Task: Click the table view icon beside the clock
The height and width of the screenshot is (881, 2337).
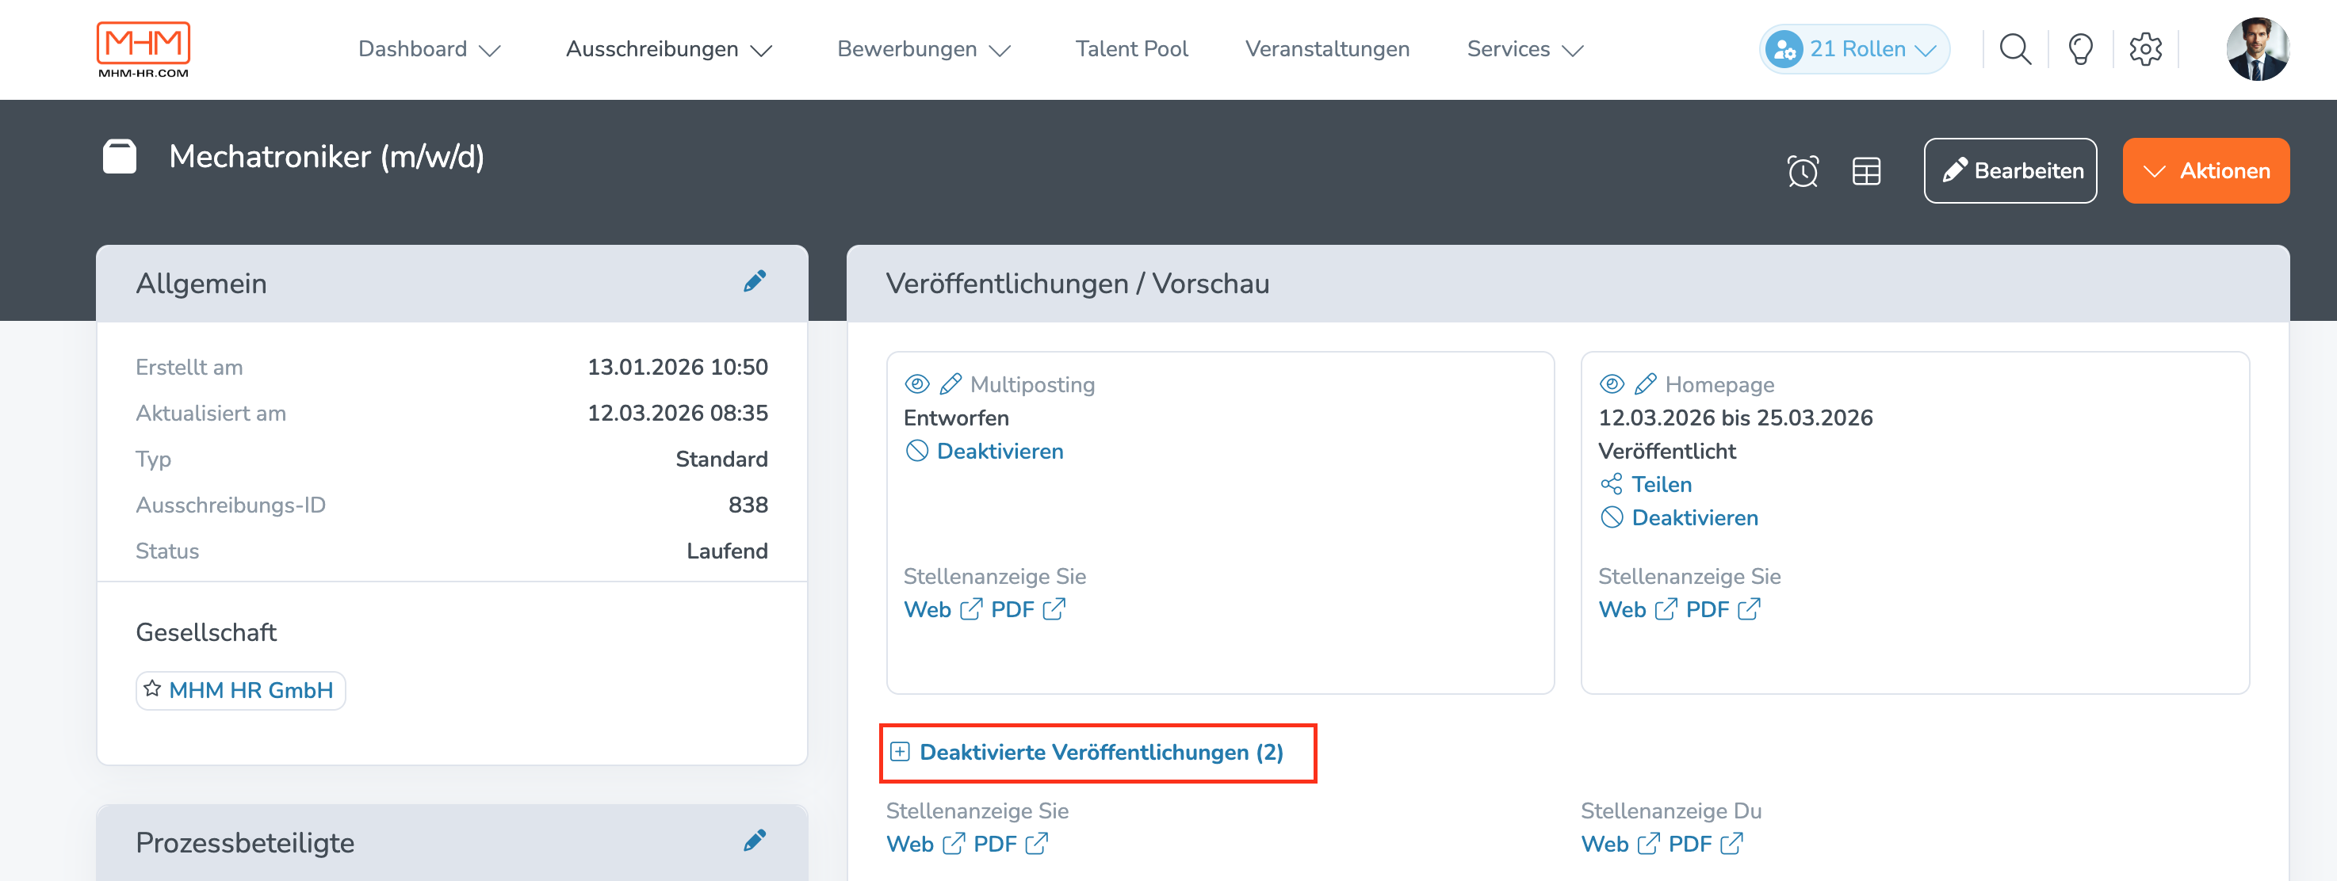Action: coord(1866,170)
